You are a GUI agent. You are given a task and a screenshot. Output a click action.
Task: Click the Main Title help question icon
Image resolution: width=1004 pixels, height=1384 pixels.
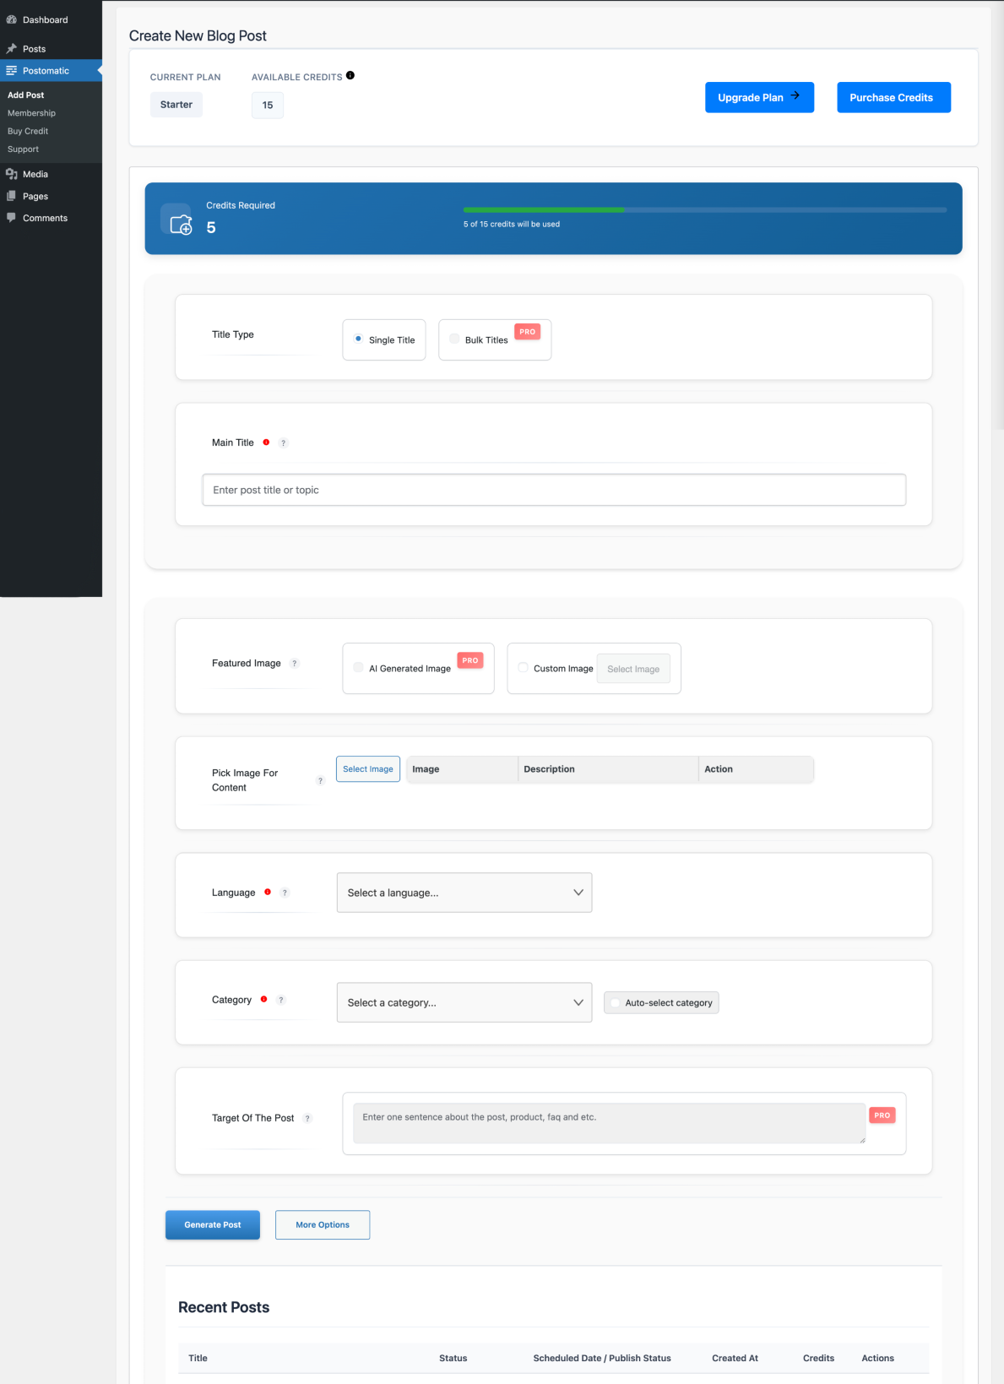[x=284, y=442]
